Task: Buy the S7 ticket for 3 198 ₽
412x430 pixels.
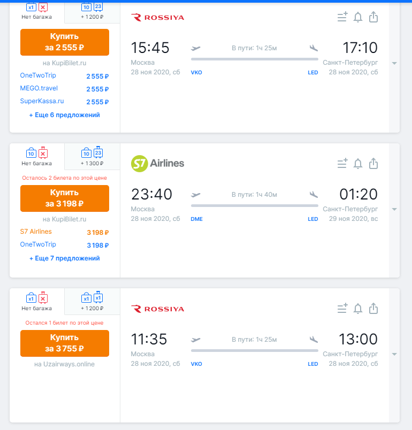Action: click(65, 198)
